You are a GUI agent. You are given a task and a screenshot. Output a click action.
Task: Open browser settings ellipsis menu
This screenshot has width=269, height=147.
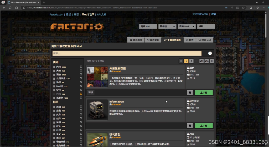pyautogui.click(x=264, y=8)
